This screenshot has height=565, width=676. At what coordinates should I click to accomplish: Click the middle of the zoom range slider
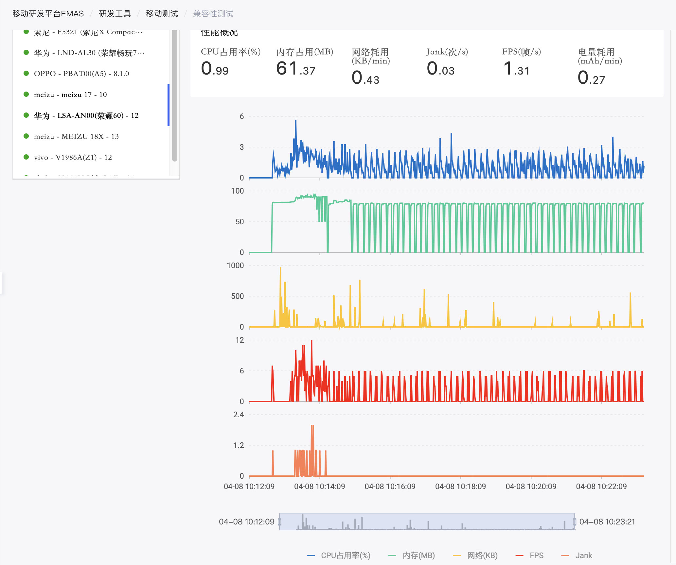coord(427,522)
